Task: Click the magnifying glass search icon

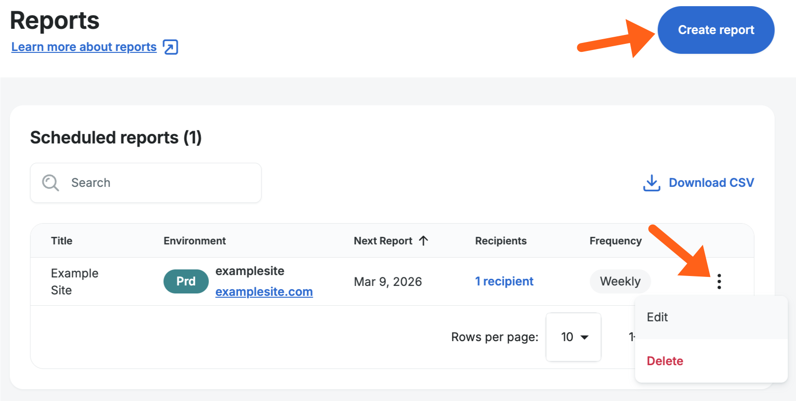Action: click(50, 183)
